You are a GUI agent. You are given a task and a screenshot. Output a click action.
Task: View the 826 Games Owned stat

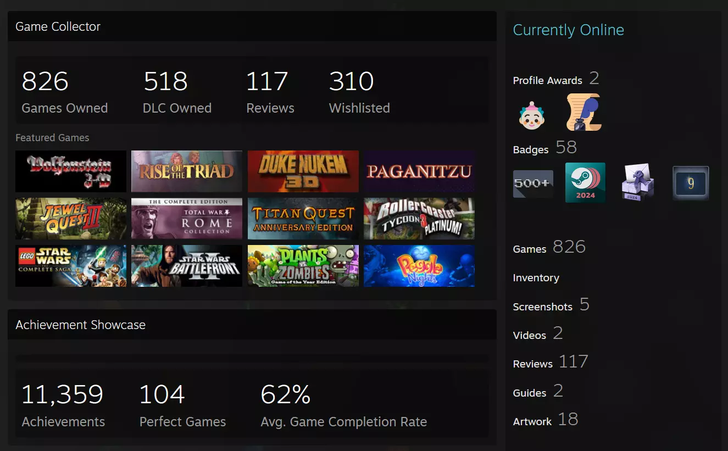(x=64, y=92)
